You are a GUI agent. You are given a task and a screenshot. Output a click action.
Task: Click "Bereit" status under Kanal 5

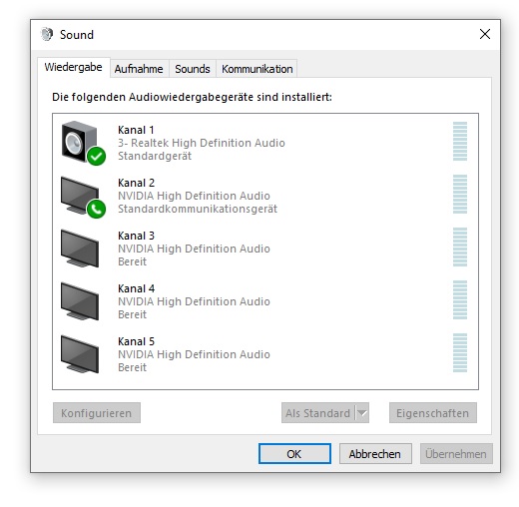[x=132, y=367]
